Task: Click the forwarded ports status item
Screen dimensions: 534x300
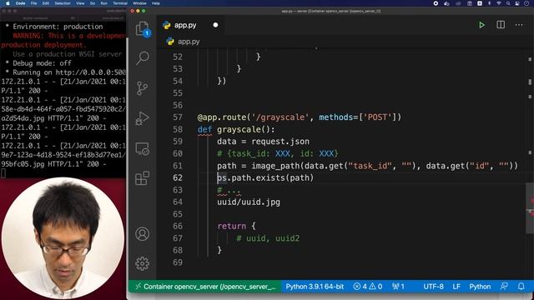Action: 398,287
